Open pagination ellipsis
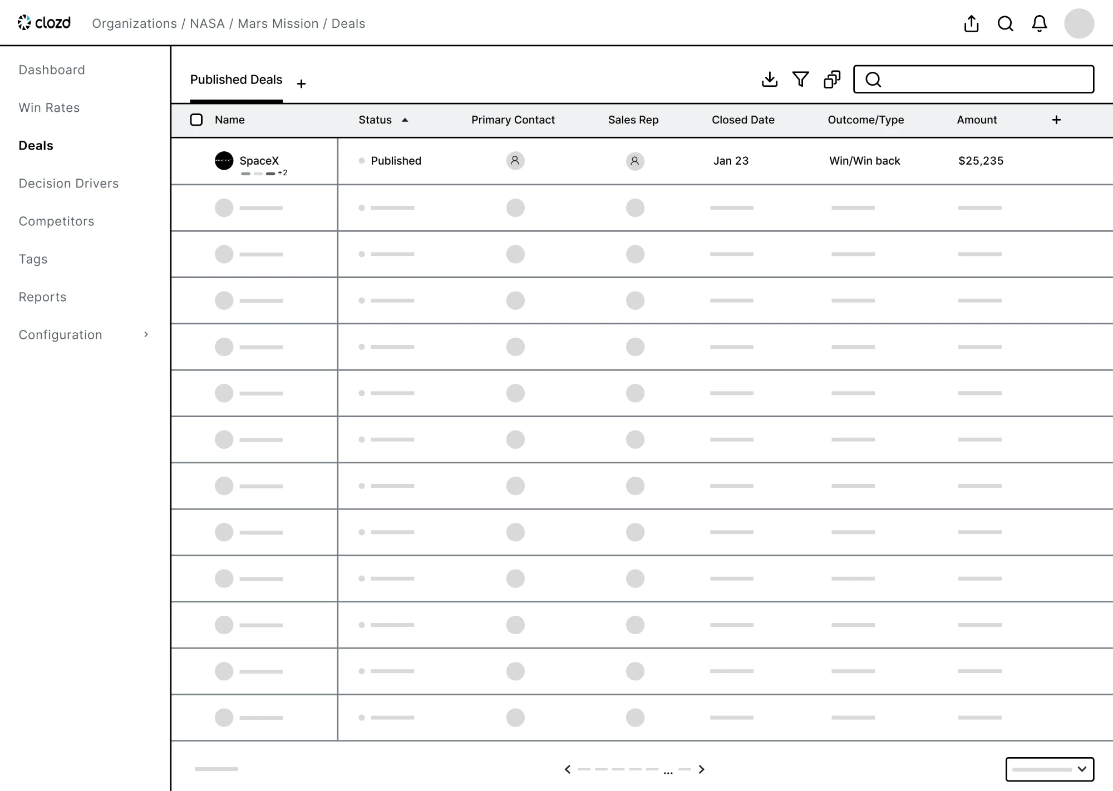The image size is (1113, 791). 668,773
